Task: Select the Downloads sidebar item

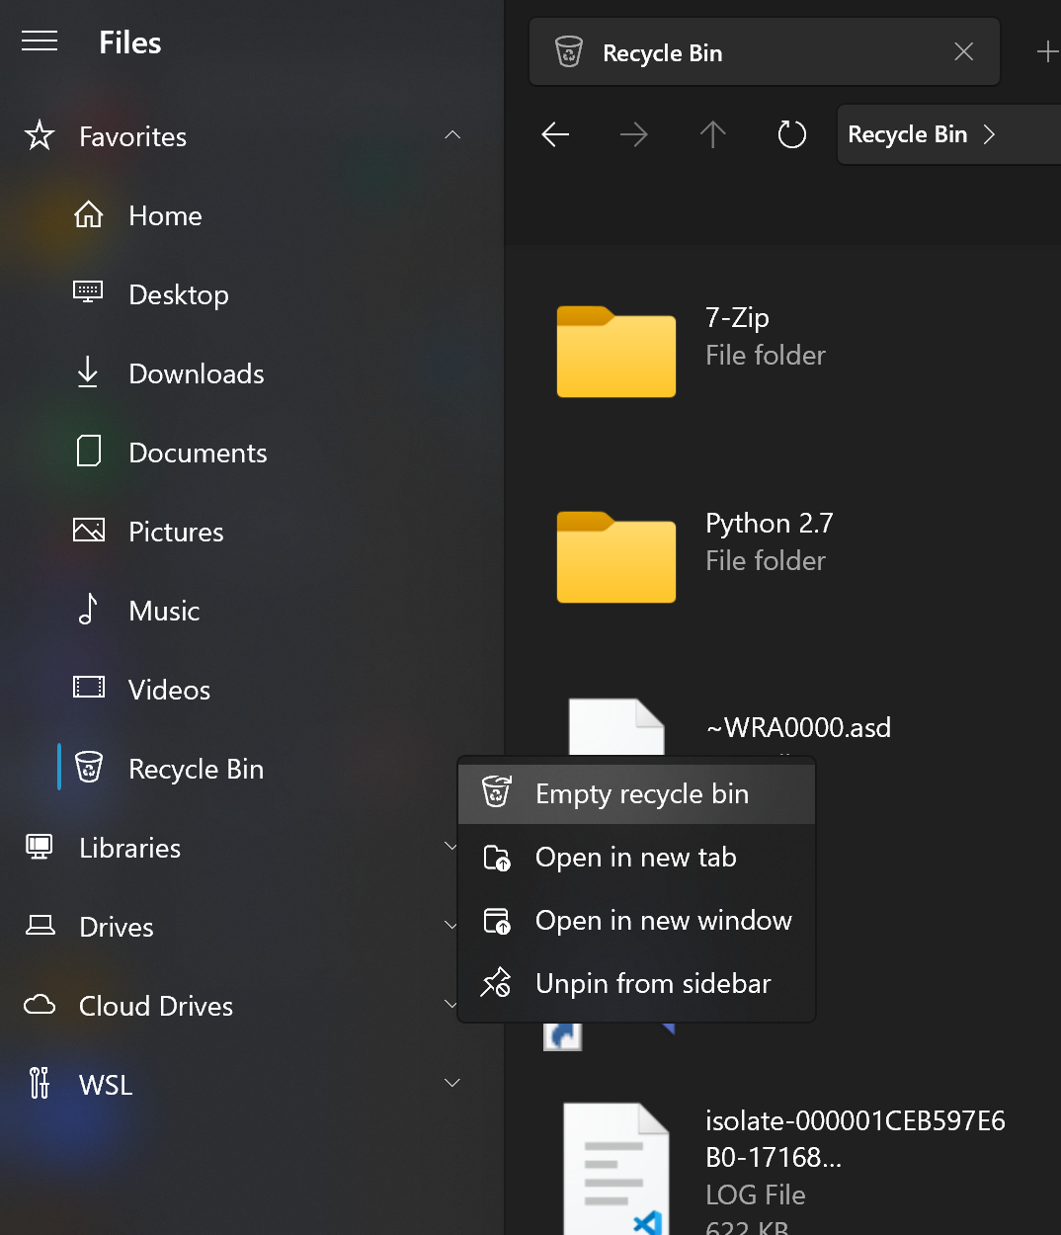Action: click(x=196, y=373)
